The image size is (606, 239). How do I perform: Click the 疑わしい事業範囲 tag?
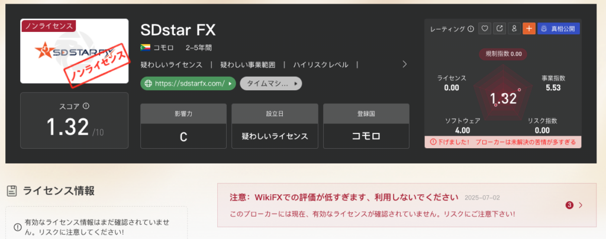tap(248, 65)
